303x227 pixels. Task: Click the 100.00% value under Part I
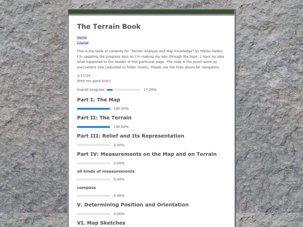click(121, 109)
